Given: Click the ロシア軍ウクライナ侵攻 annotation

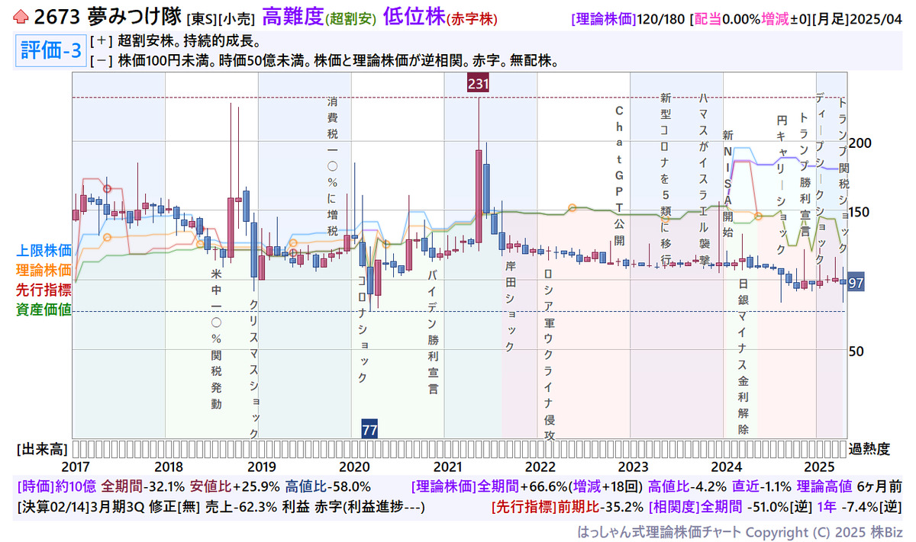Looking at the screenshot, I should coord(549,354).
